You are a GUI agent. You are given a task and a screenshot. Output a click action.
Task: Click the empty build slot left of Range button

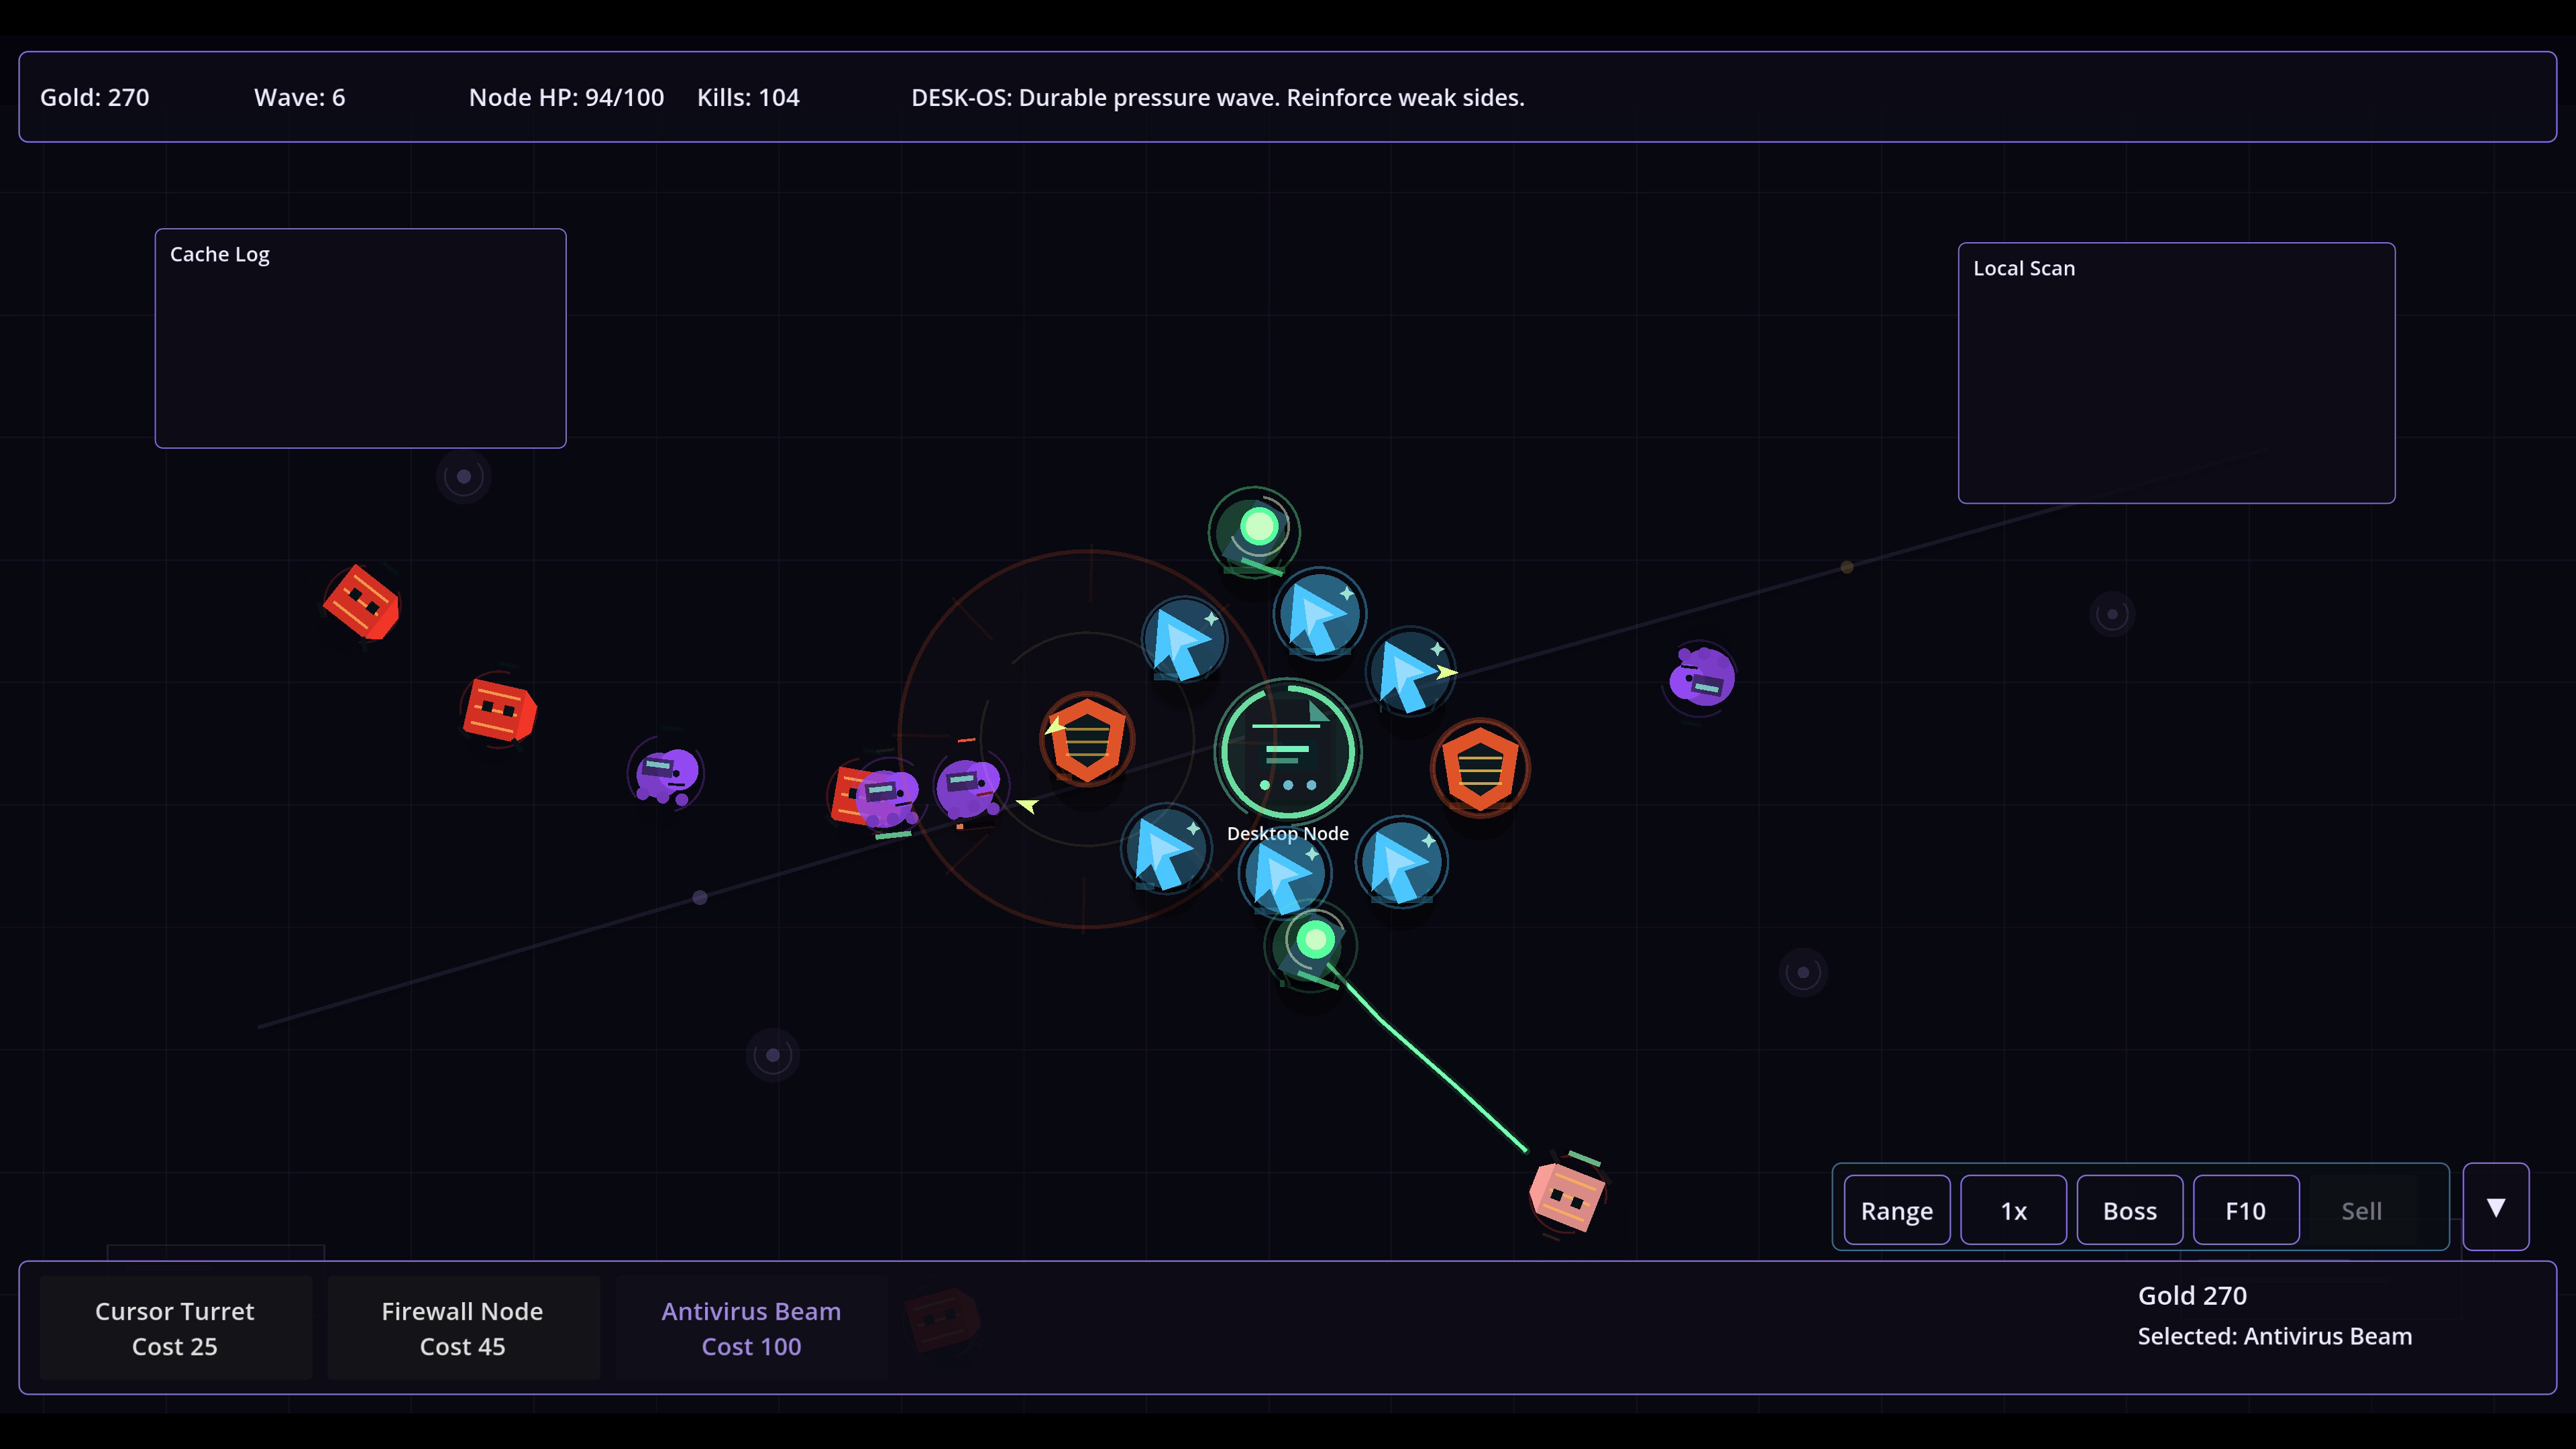1803,972
